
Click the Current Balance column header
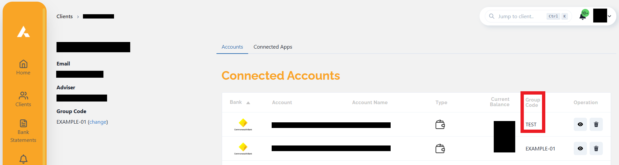click(x=500, y=102)
